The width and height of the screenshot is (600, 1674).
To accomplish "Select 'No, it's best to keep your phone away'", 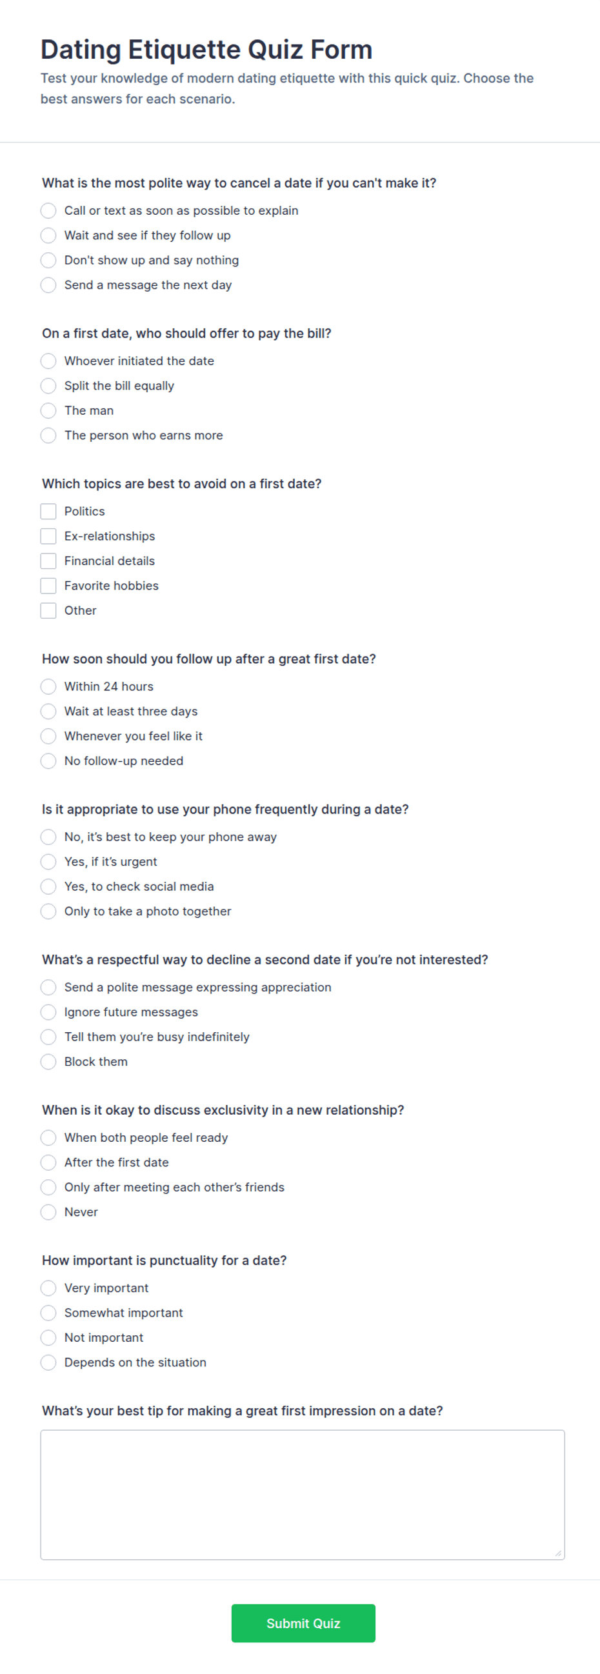I will tap(48, 837).
